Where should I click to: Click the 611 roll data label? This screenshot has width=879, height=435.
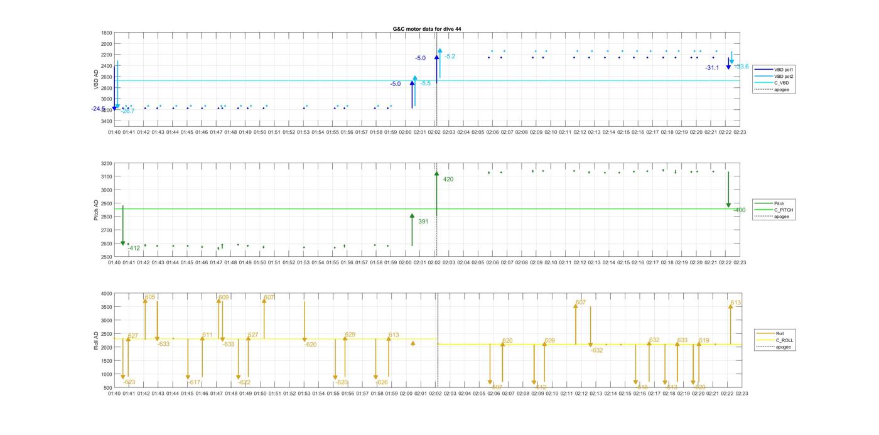207,335
